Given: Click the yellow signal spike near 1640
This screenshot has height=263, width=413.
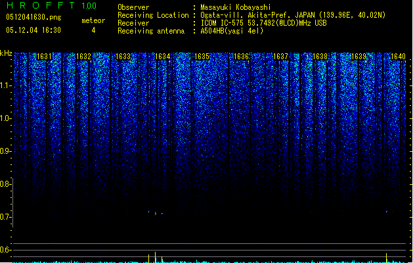Looking at the screenshot, I should pos(386,258).
